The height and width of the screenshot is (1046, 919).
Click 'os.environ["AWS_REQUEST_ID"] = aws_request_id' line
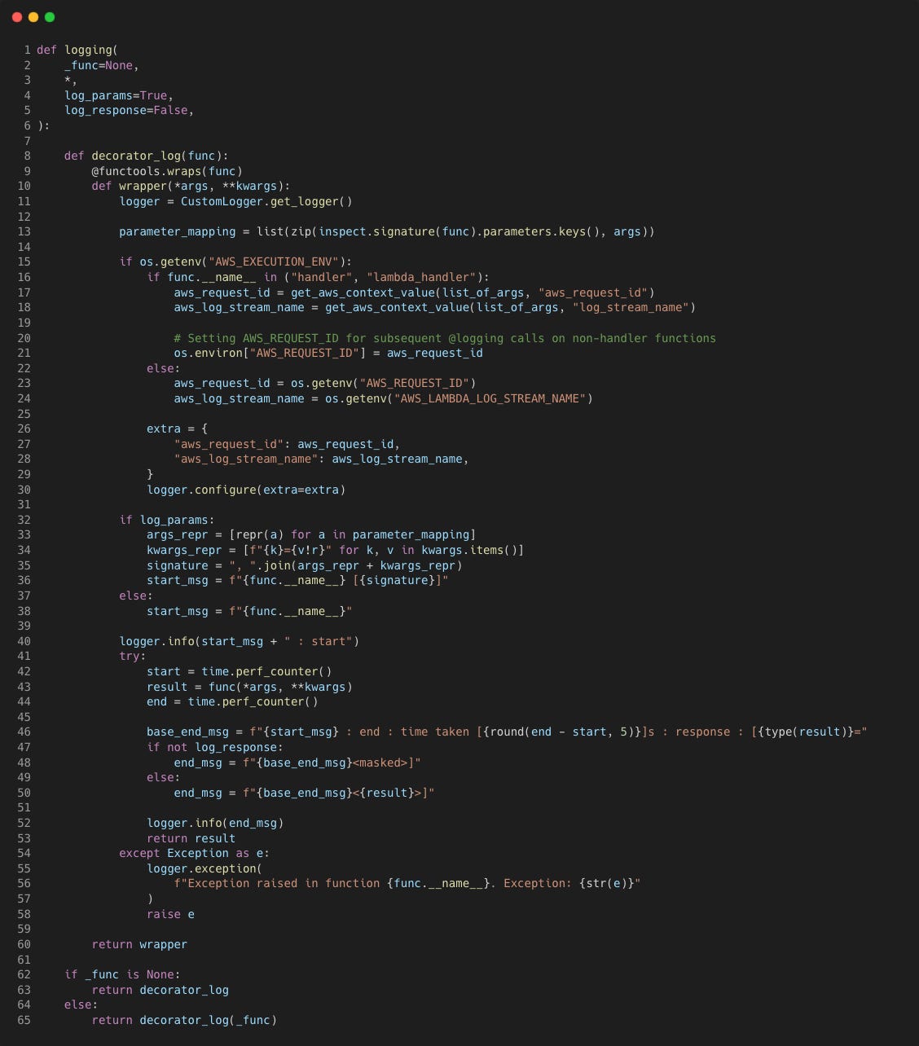click(328, 353)
